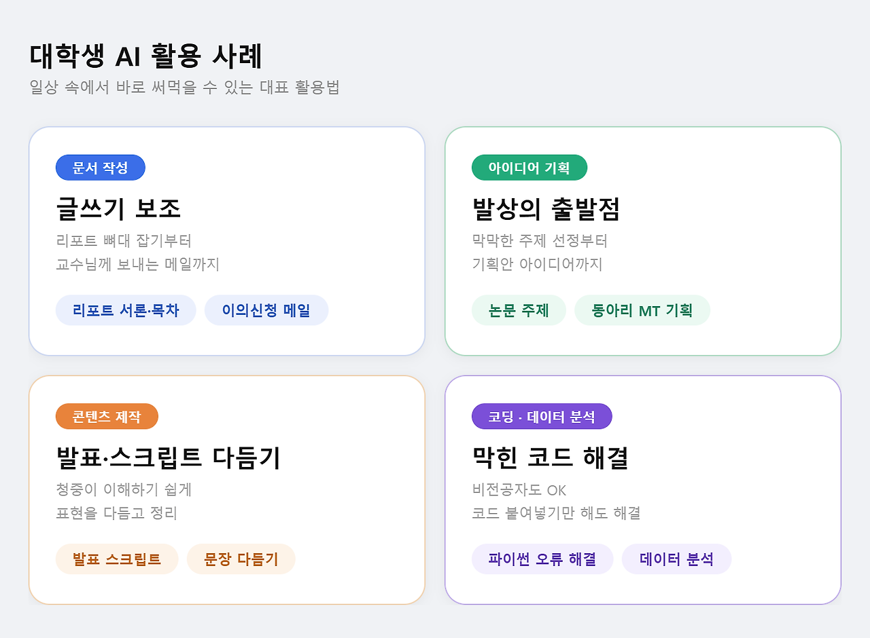This screenshot has width=870, height=638.
Task: Select the 발표·스크립트 다듬기 heading
Action: pyautogui.click(x=169, y=458)
